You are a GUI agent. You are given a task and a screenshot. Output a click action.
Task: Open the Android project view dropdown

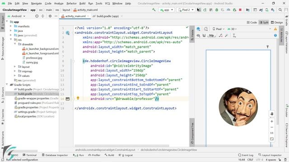click(x=16, y=16)
